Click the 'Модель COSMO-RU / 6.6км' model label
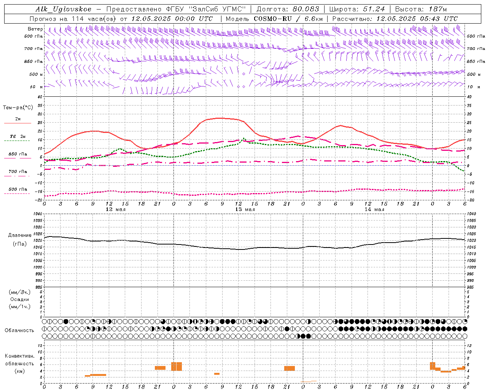The height and width of the screenshot is (390, 487). [x=274, y=19]
